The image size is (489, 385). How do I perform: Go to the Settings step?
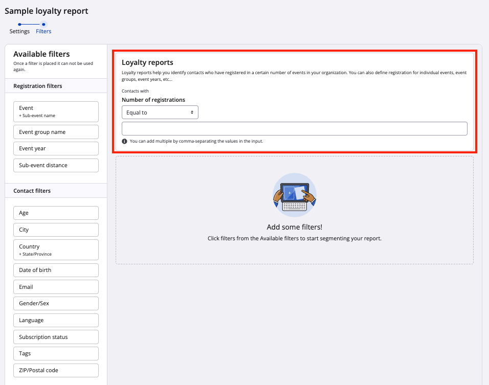19,31
